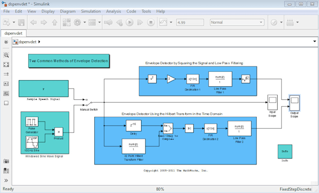Select the Sample Speech Signal block
319x193 pixels.
[x=44, y=89]
